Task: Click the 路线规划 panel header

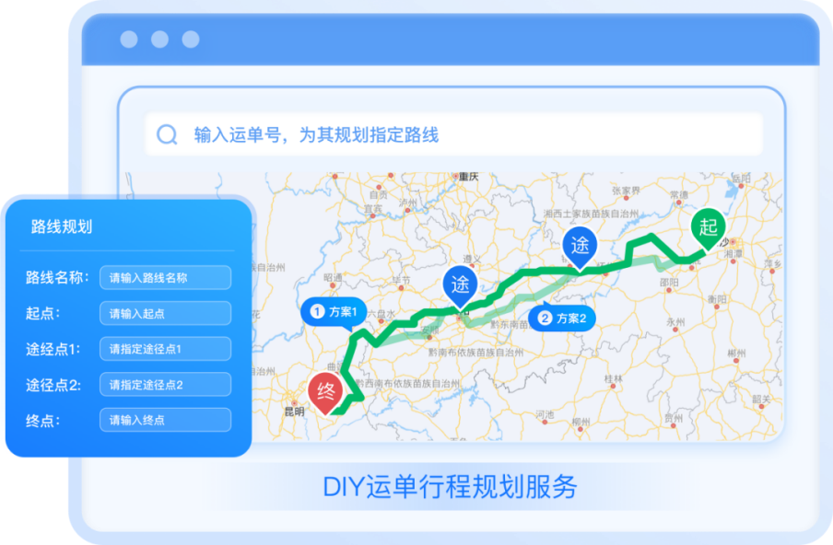Action: [62, 226]
